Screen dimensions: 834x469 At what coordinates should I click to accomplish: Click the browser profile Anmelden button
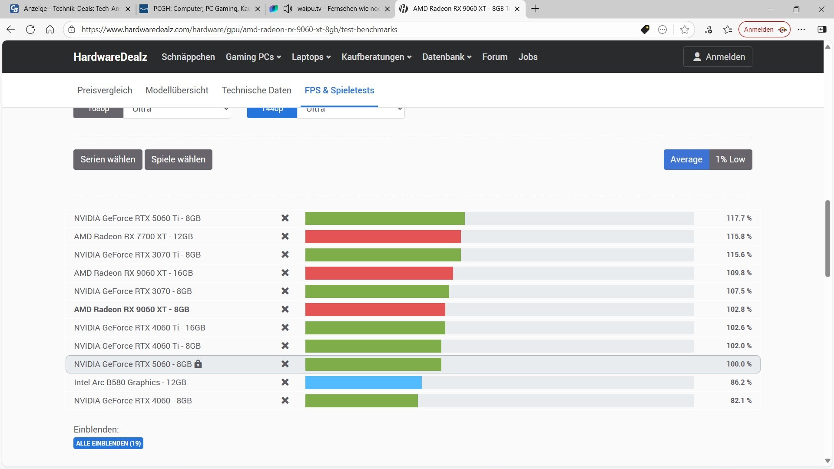click(x=764, y=30)
